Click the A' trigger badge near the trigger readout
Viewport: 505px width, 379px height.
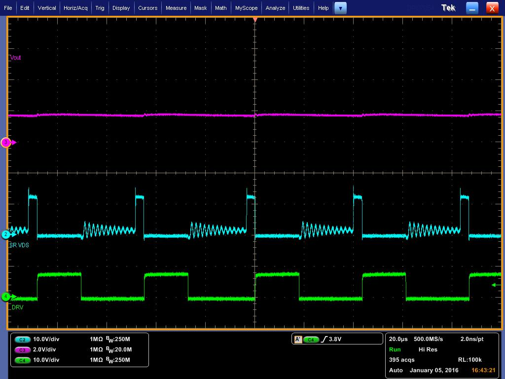click(x=298, y=339)
